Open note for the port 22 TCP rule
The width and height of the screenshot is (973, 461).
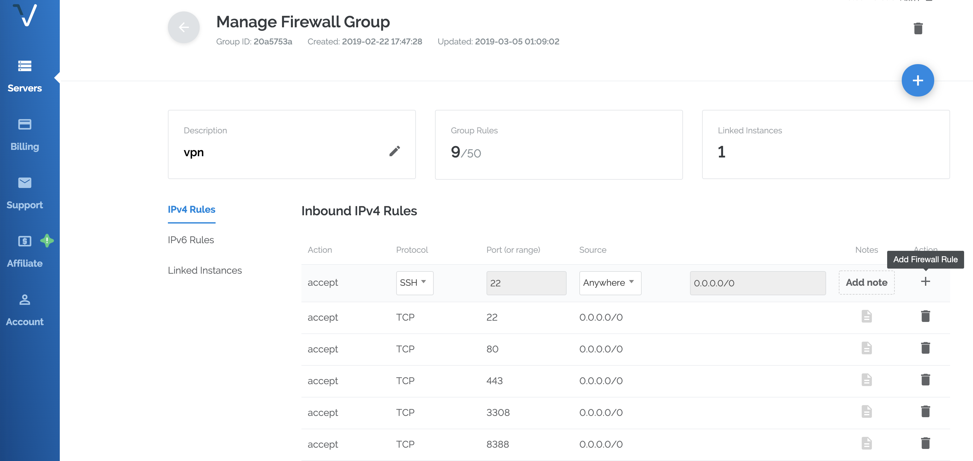pos(867,316)
